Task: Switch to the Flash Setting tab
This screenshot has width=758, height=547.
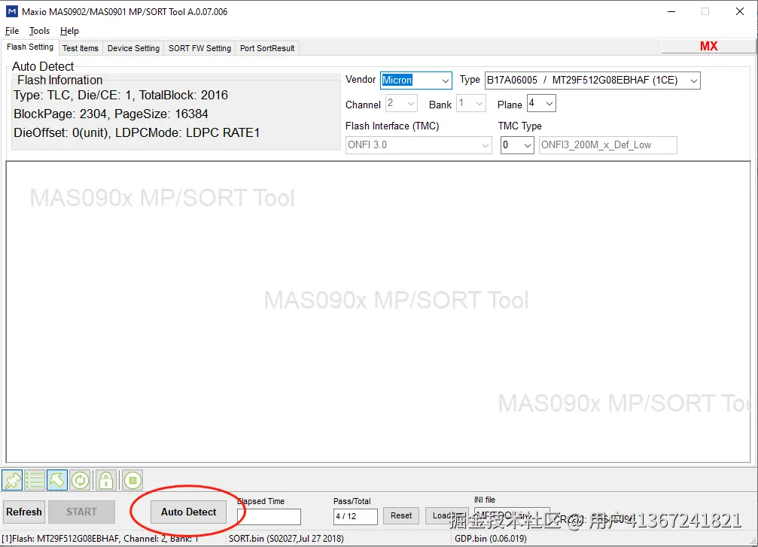Action: [x=30, y=47]
